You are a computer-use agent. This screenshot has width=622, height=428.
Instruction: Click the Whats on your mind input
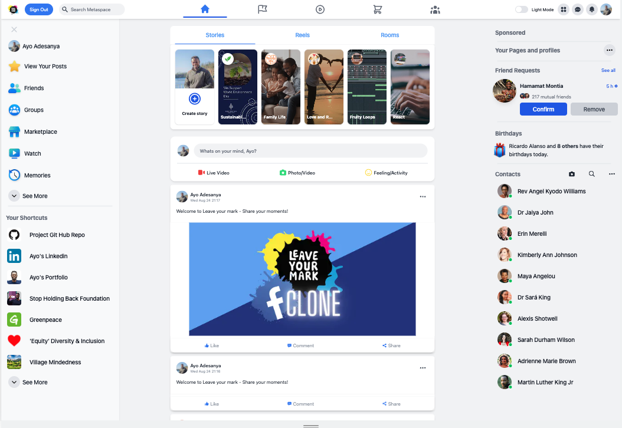[x=310, y=151]
